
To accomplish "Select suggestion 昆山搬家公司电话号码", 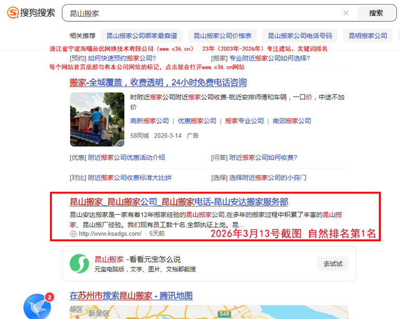I will point(300,36).
